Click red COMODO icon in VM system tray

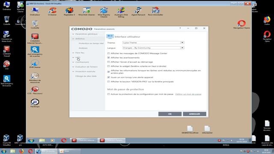[x=219, y=140]
